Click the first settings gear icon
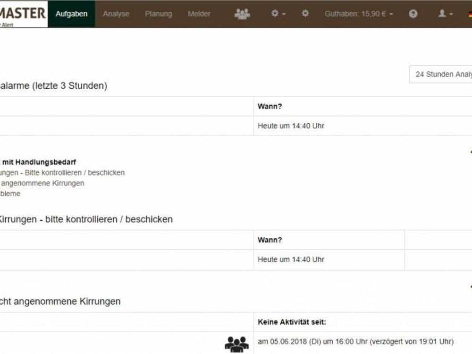Screen dimensions: 472x354 [275, 14]
